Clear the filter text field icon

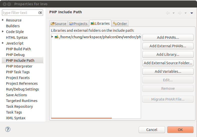coord(40,13)
